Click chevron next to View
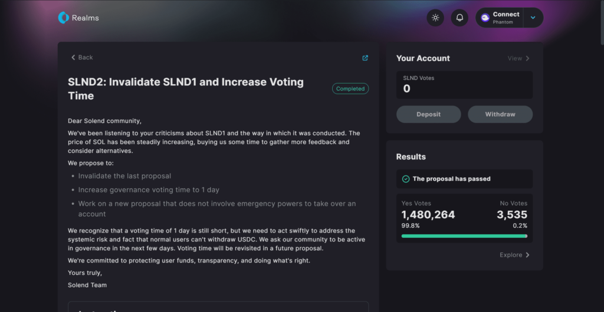 click(x=528, y=58)
